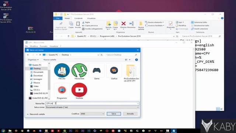The image size is (236, 133).
Task: Select the Pro.Evolution.Soccer.2018-CPY folder
Action: pyautogui.click(x=131, y=71)
